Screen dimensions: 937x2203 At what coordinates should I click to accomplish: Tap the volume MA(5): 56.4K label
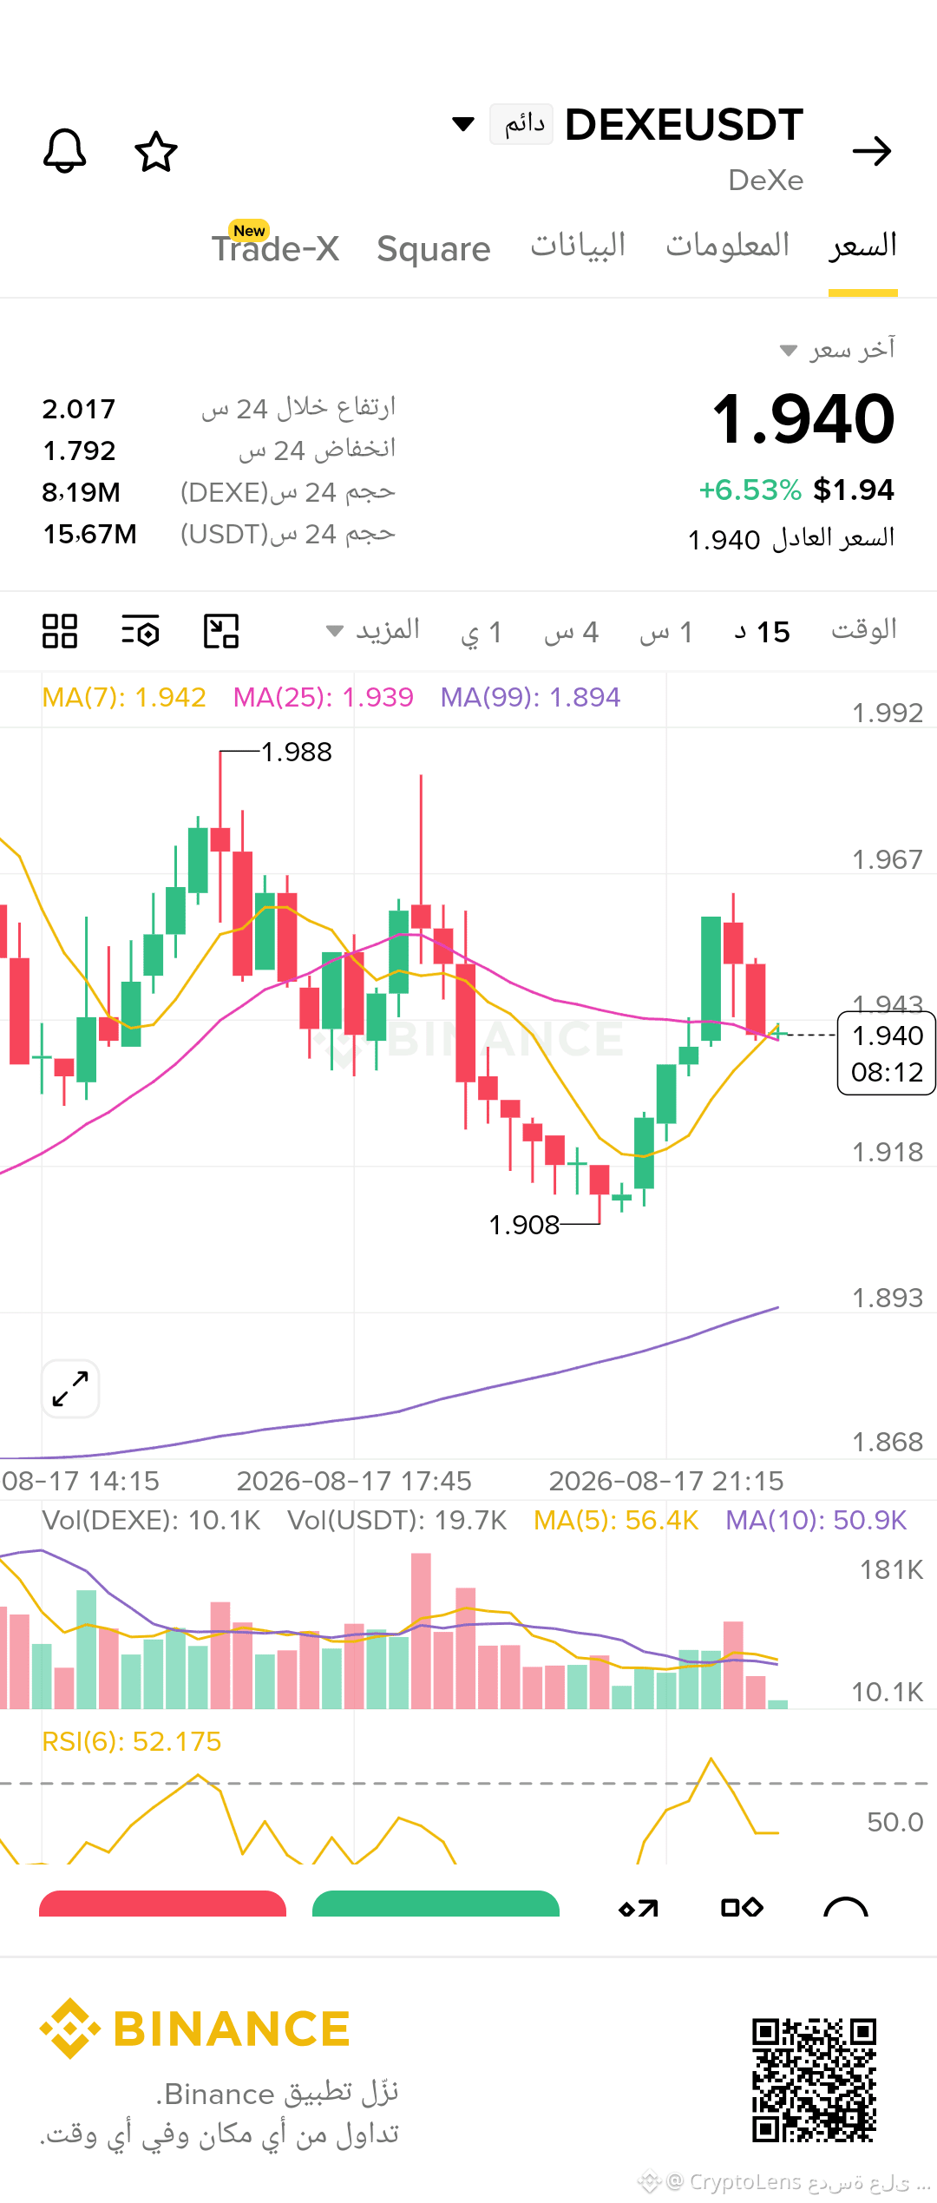click(x=616, y=1520)
